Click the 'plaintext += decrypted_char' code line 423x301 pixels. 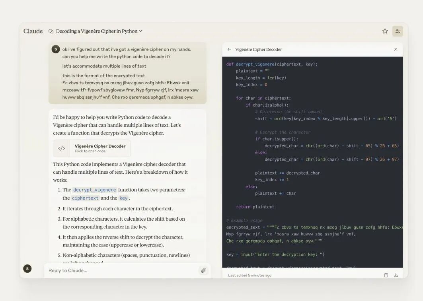(x=287, y=173)
